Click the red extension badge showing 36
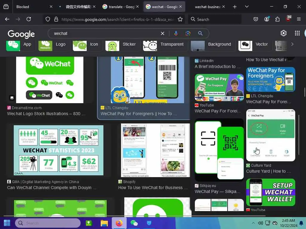The width and height of the screenshot is (306, 229). click(288, 19)
